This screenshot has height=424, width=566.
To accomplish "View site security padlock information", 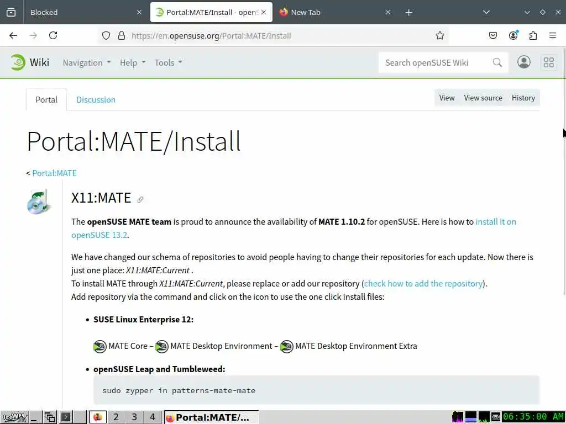I will click(x=122, y=35).
